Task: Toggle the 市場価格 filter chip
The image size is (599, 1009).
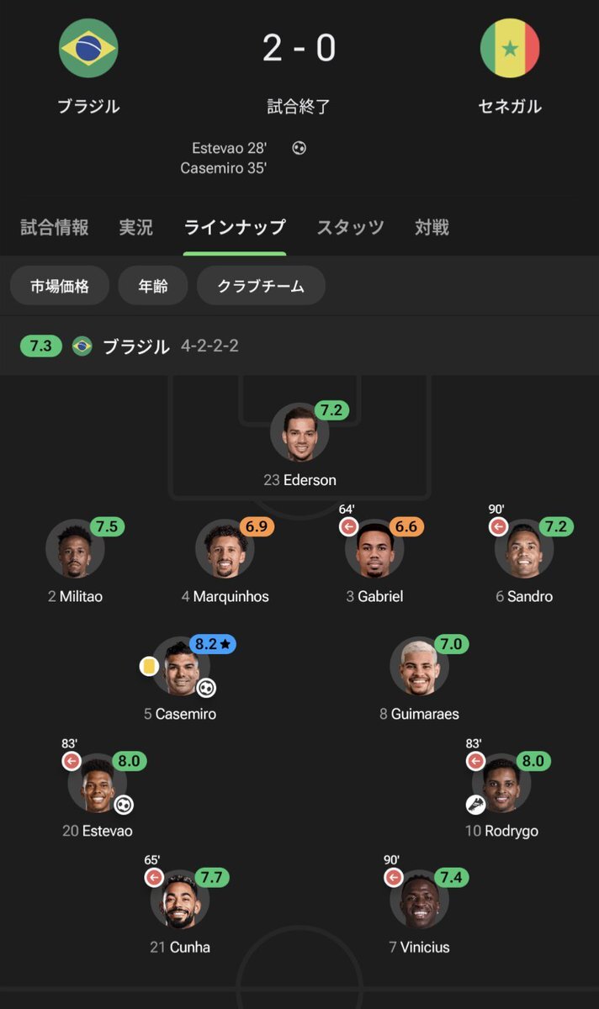Action: click(59, 286)
